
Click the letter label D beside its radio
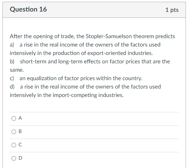(x=20, y=158)
